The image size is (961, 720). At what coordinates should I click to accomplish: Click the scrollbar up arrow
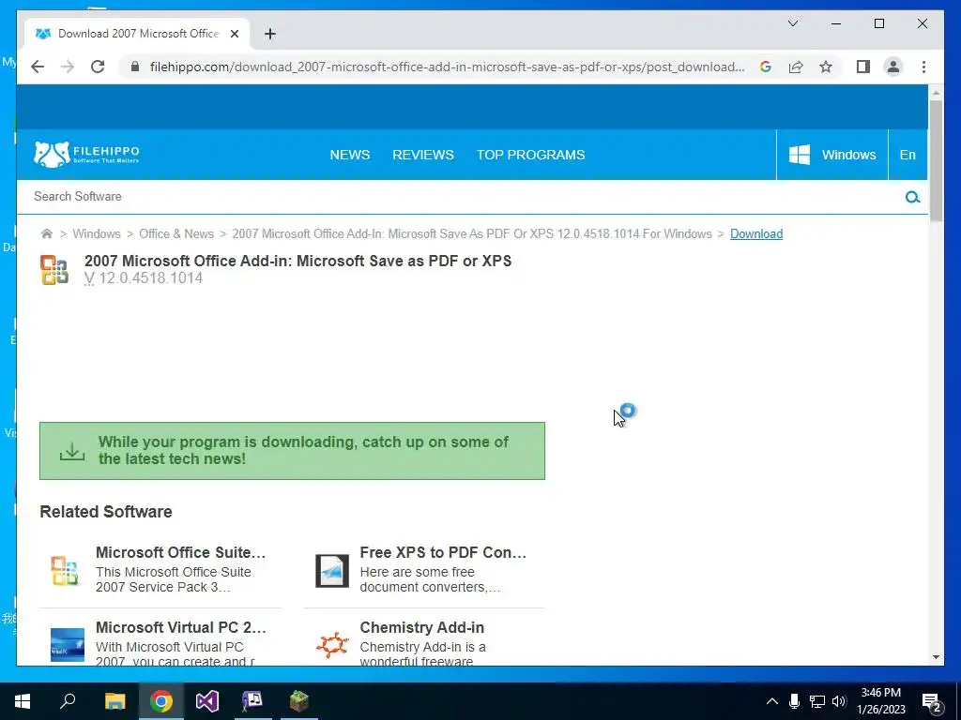(936, 93)
